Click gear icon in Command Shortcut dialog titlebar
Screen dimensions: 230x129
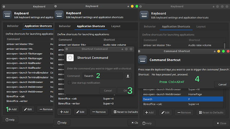pyautogui.click(x=139, y=51)
